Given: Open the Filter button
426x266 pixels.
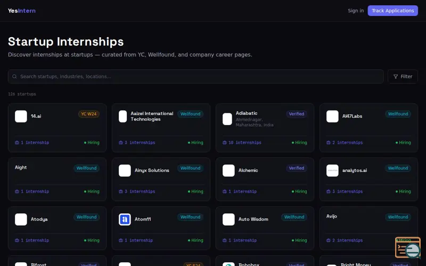Looking at the screenshot, I should pyautogui.click(x=403, y=77).
